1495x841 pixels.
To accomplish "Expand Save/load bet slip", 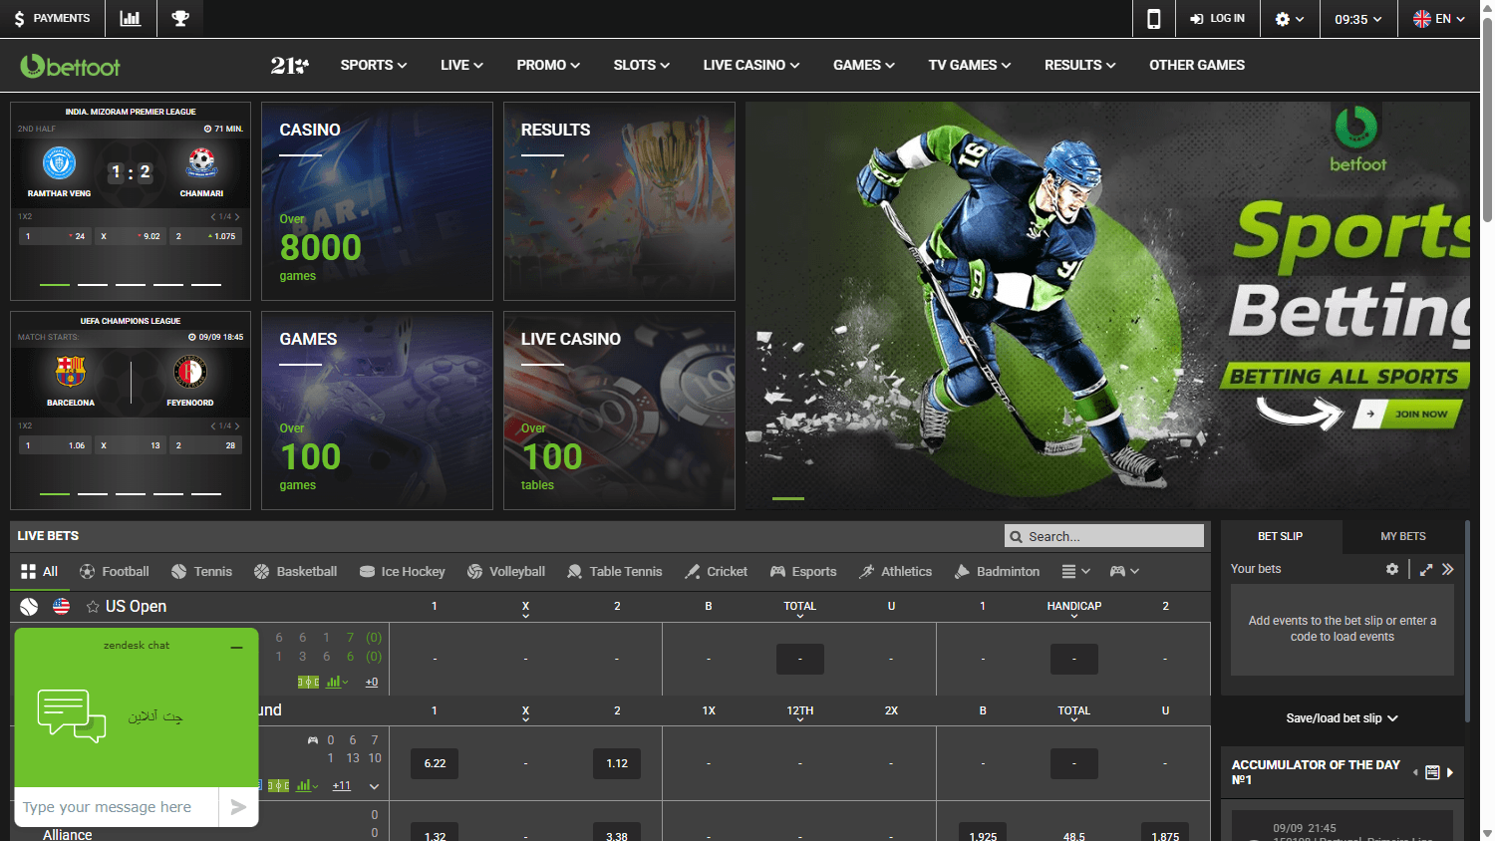I will (1342, 718).
